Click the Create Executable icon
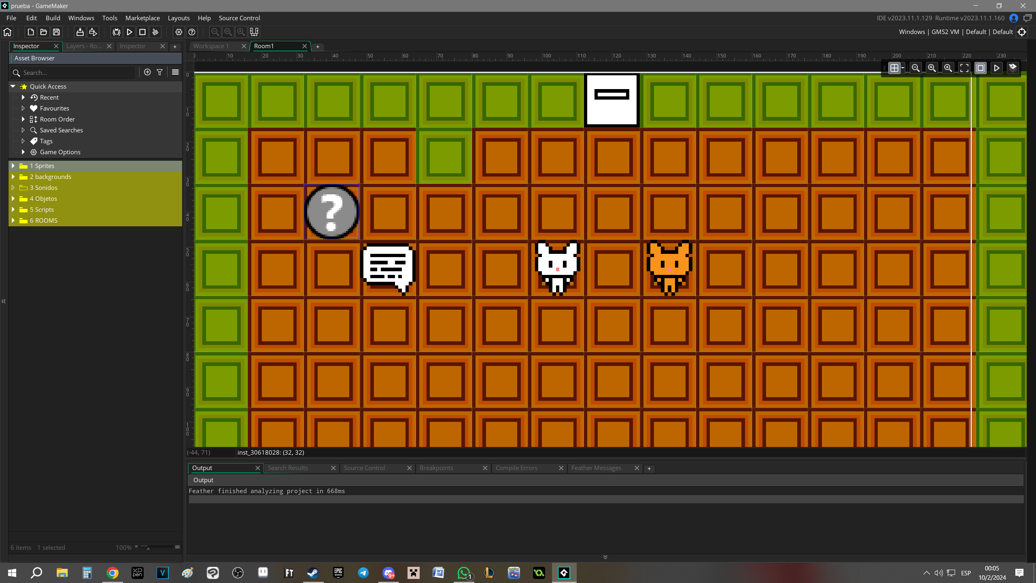The image size is (1036, 583). coord(80,32)
